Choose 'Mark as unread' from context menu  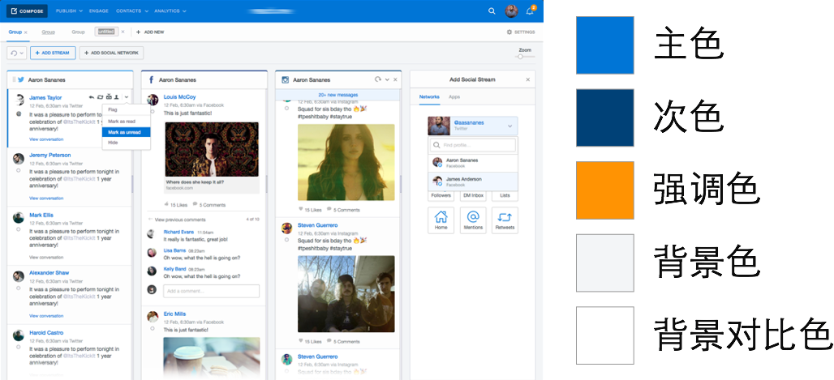[x=126, y=131]
